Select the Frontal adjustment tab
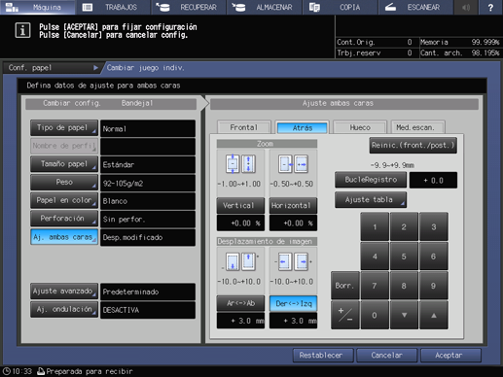Viewport: 503px width, 377px height. 244,127
